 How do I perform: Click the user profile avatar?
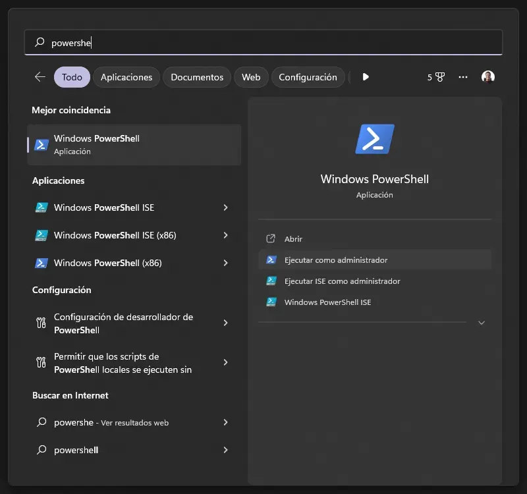[x=487, y=76]
